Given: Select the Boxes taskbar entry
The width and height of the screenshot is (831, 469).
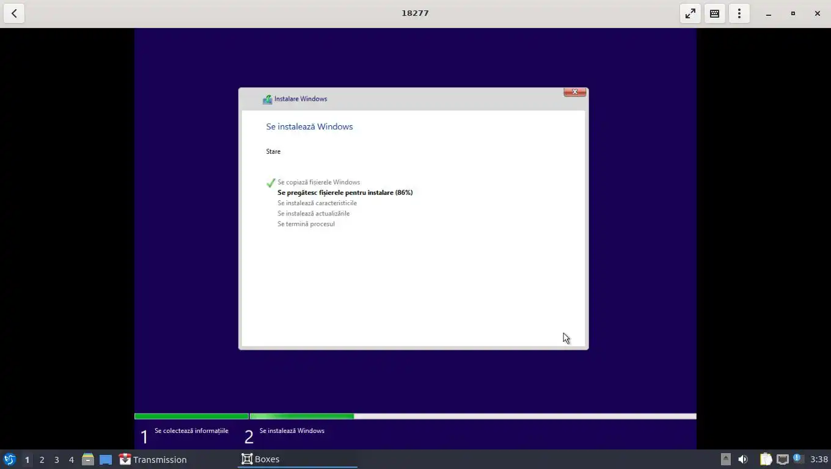Looking at the screenshot, I should 297,459.
